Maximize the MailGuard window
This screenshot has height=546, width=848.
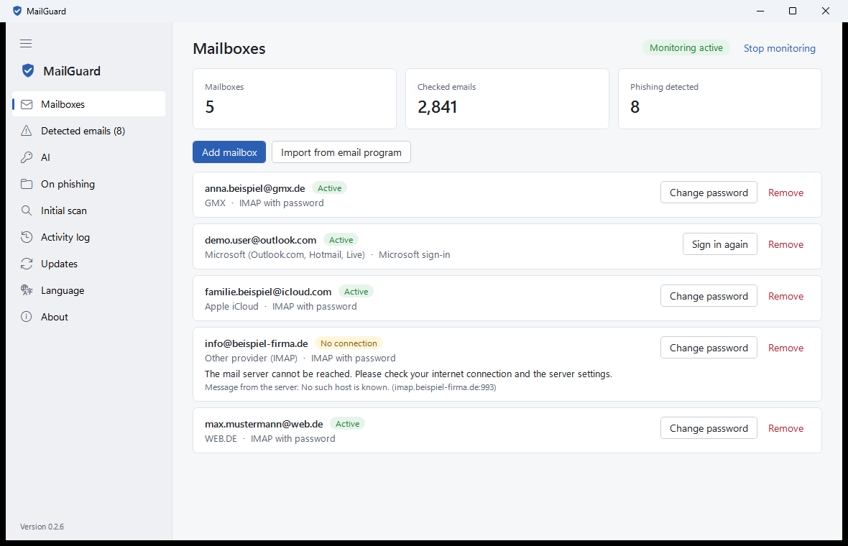[793, 11]
